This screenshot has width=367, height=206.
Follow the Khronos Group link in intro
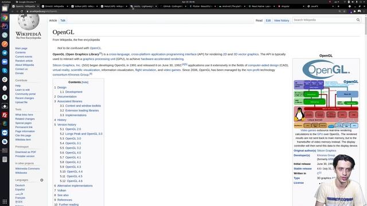coord(79,75)
